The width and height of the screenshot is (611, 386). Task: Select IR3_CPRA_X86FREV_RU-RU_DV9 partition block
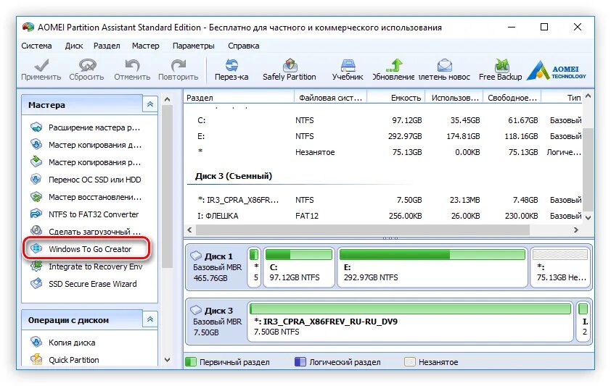coord(411,322)
